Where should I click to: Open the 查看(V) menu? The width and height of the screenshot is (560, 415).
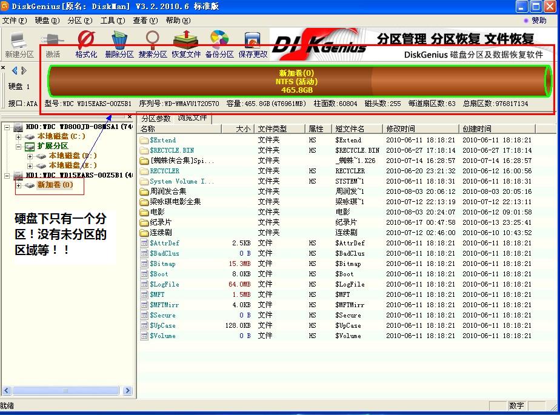145,21
